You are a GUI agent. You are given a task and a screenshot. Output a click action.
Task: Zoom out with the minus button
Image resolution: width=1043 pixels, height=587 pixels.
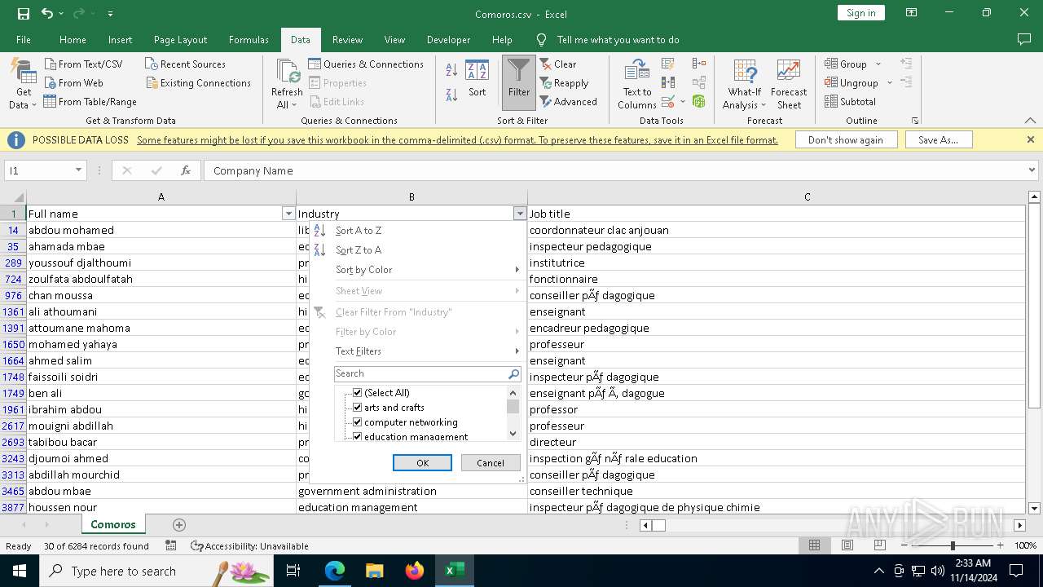[x=905, y=545]
